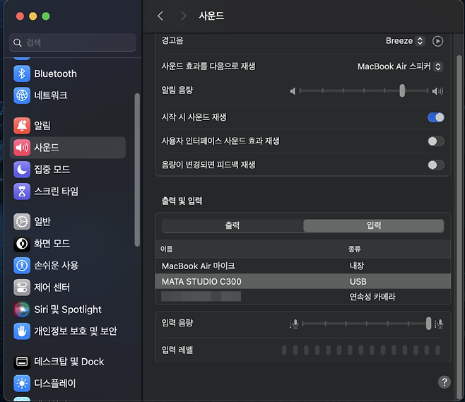Image resolution: width=465 pixels, height=402 pixels.
Task: Open 제어 센터 settings icon
Action: [22, 288]
